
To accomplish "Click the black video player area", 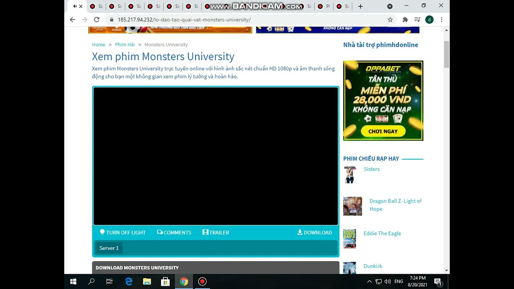I will (216, 156).
